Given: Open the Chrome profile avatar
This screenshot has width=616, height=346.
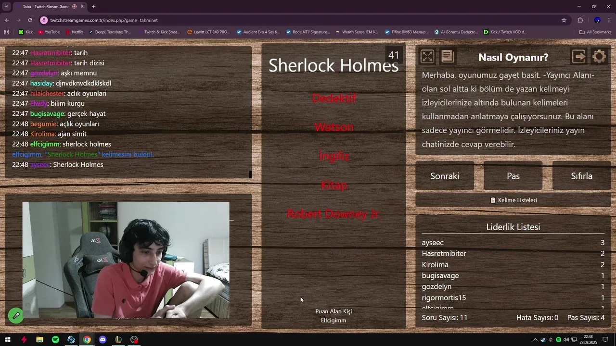Looking at the screenshot, I should click(597, 20).
